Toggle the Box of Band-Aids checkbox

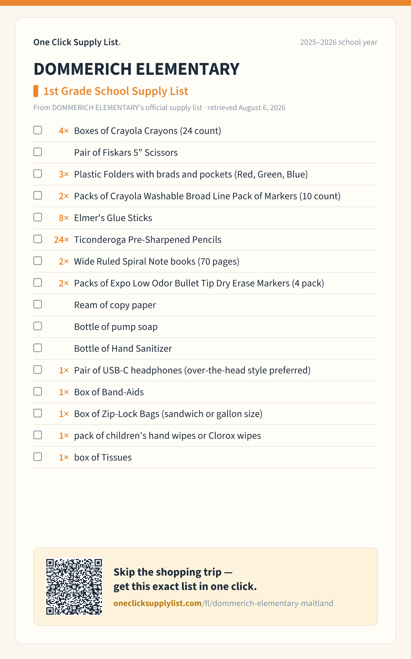click(x=38, y=391)
